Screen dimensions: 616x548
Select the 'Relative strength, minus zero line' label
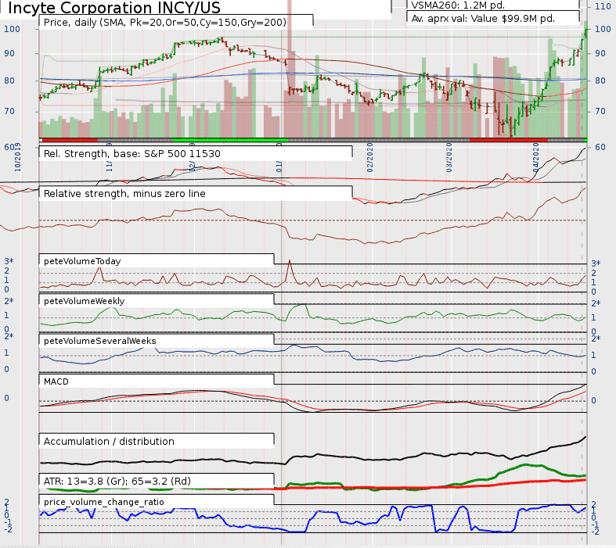pyautogui.click(x=124, y=194)
